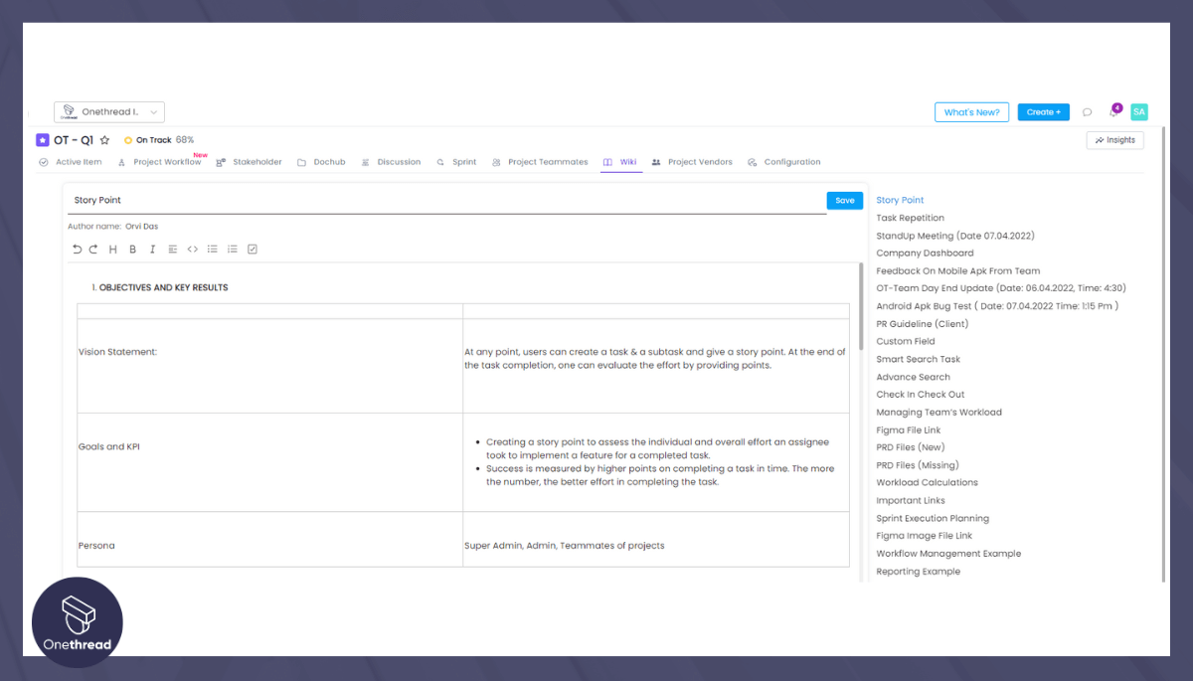Toggle favorite star next to OT - Q1
The image size is (1193, 681).
(104, 140)
